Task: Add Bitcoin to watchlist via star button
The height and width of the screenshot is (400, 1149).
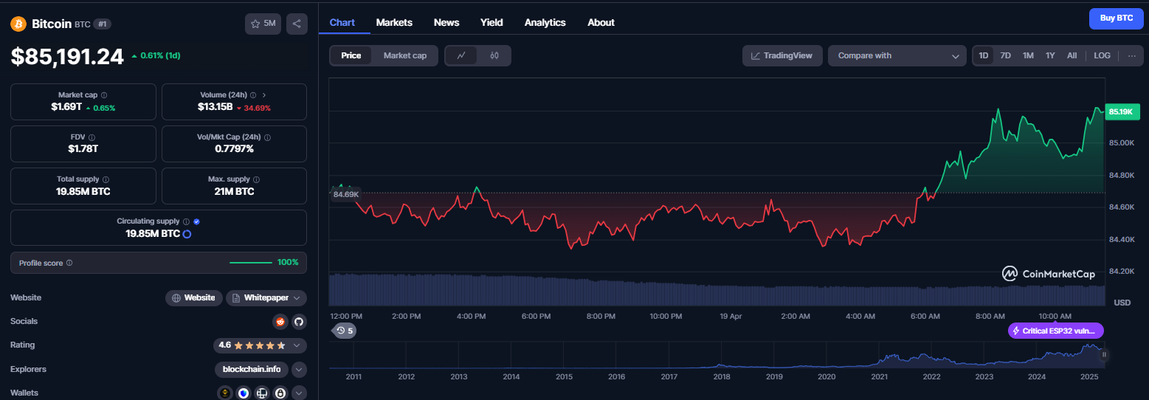Action: coord(263,24)
